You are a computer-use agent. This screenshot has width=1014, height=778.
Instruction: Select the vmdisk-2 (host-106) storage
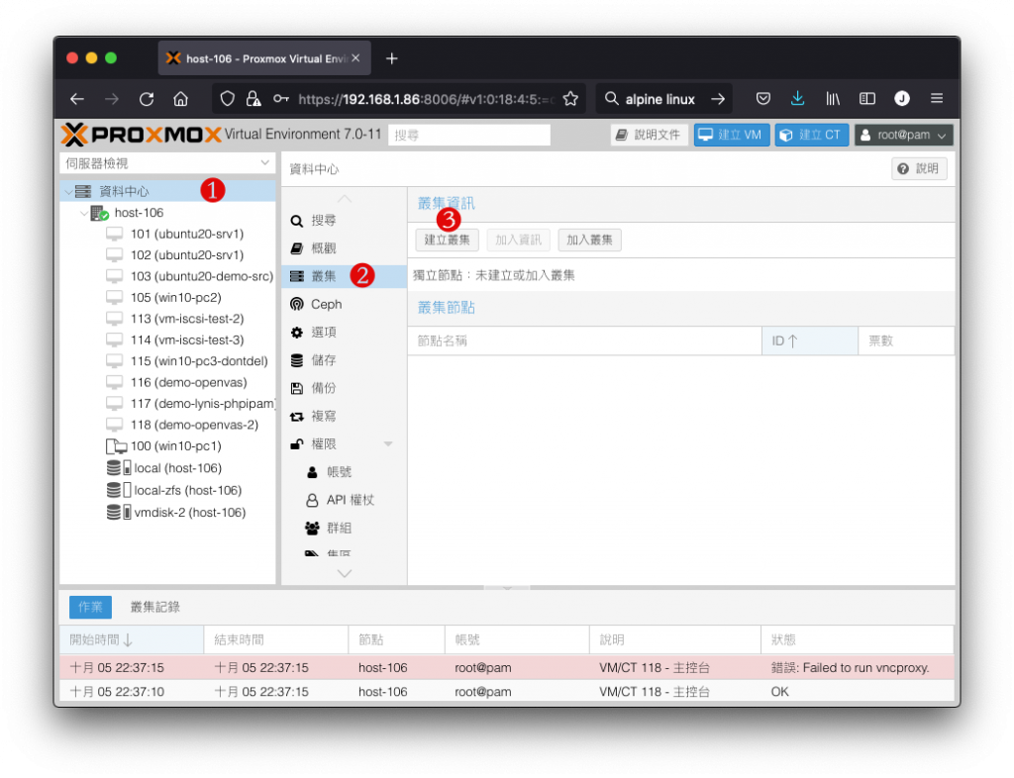[168, 513]
